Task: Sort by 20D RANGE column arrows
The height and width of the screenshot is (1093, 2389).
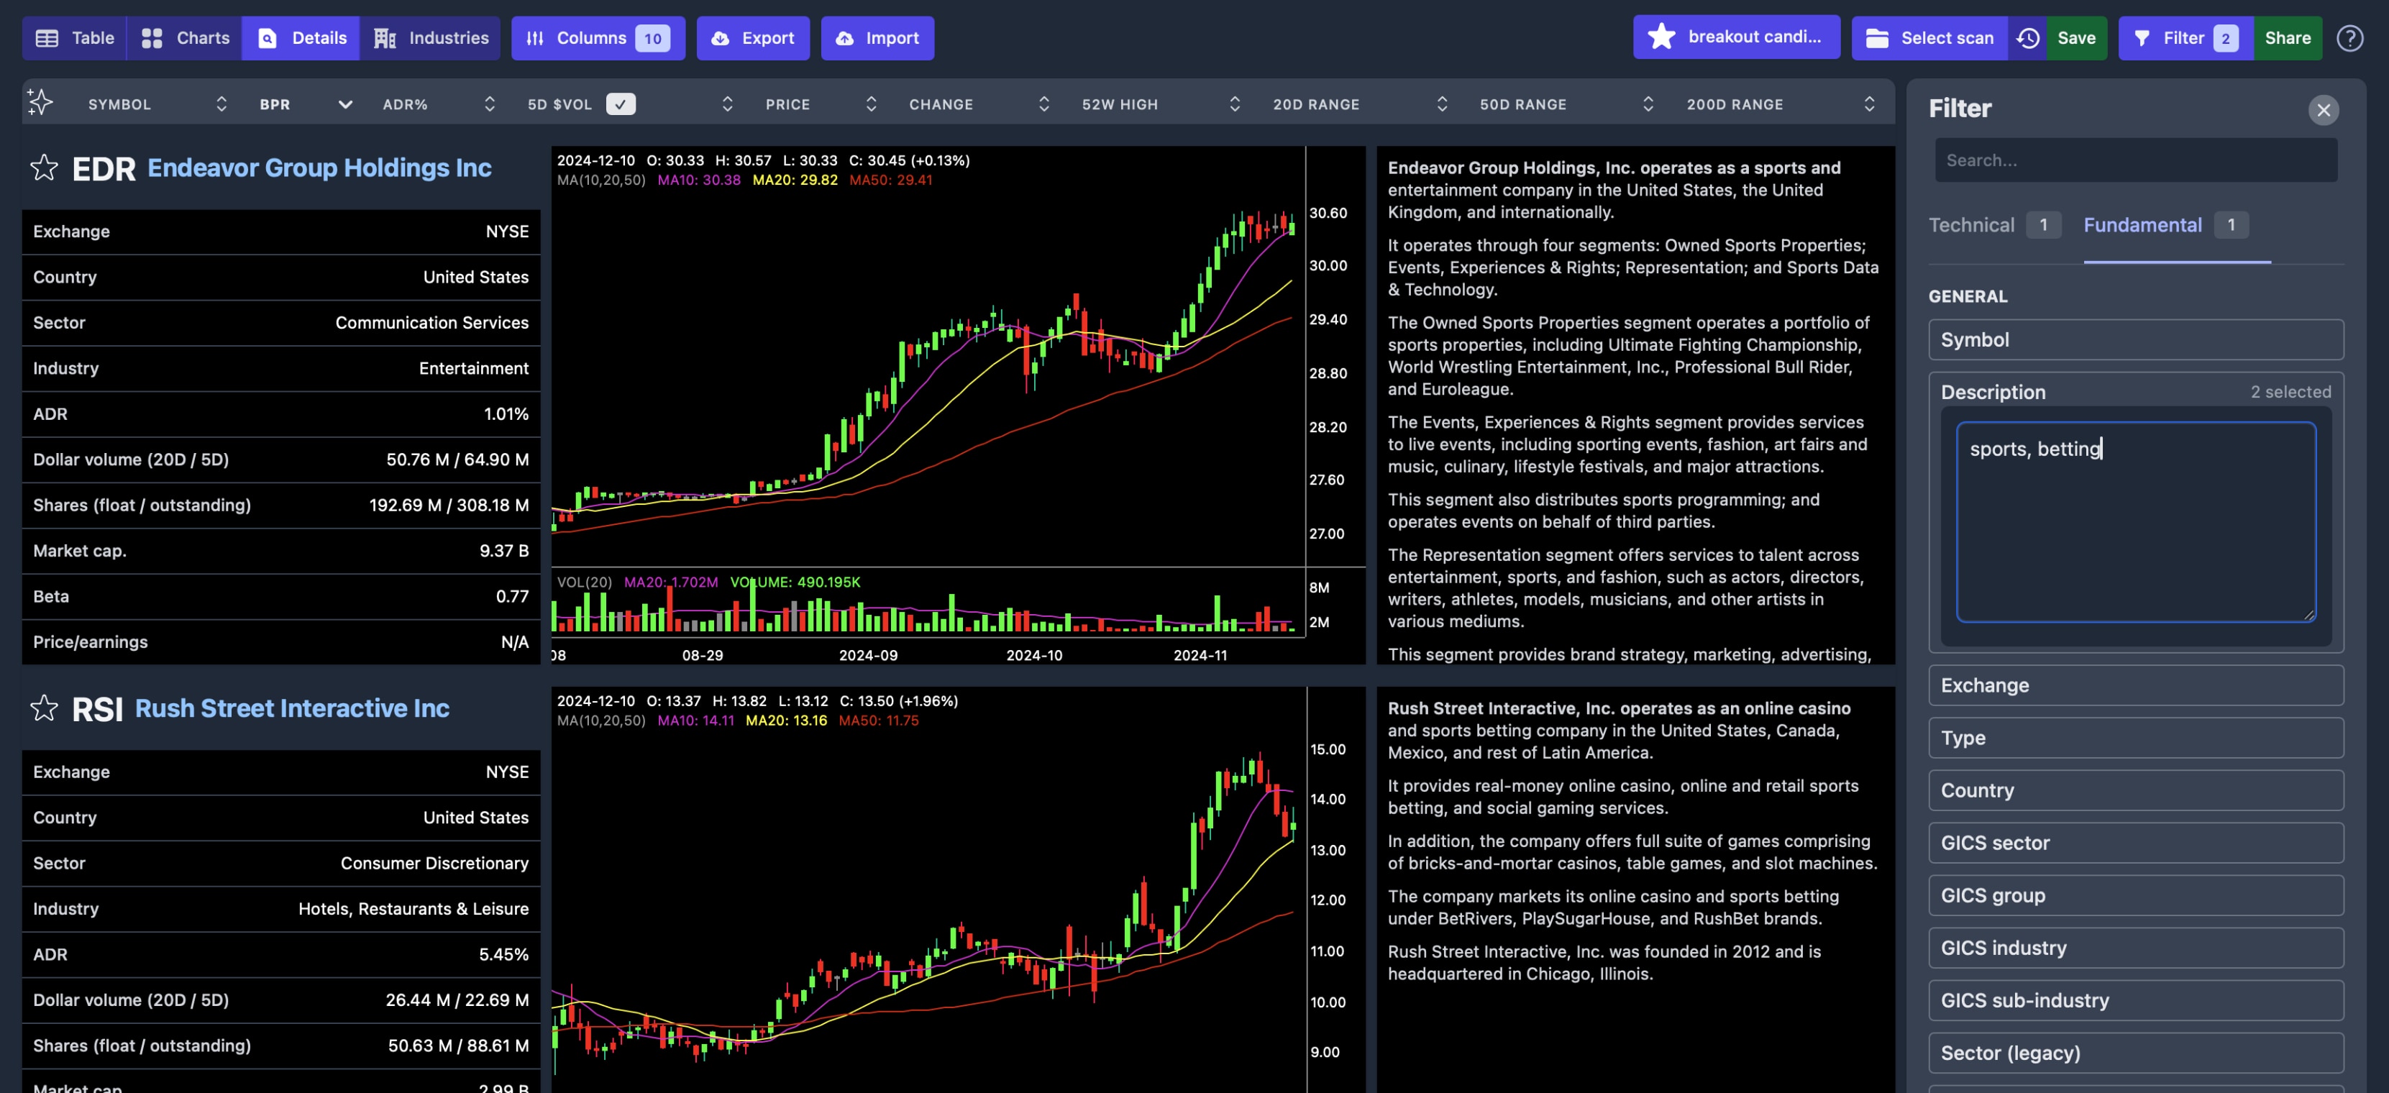Action: click(x=1442, y=104)
